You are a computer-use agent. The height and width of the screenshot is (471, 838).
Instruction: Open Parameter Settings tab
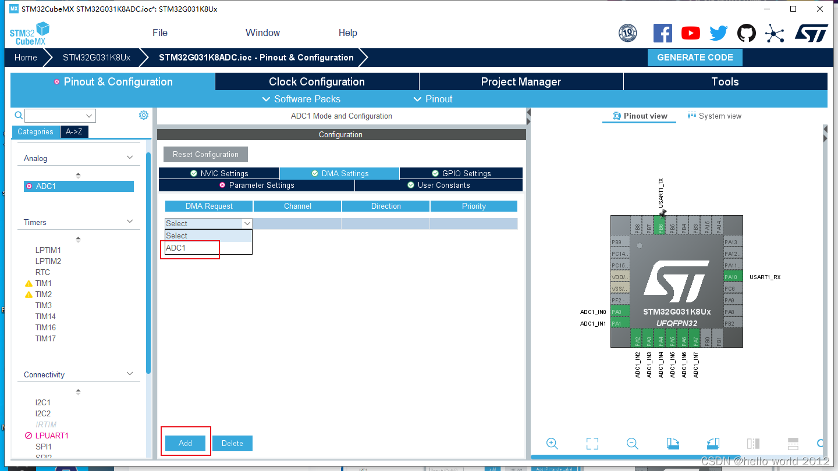point(257,185)
